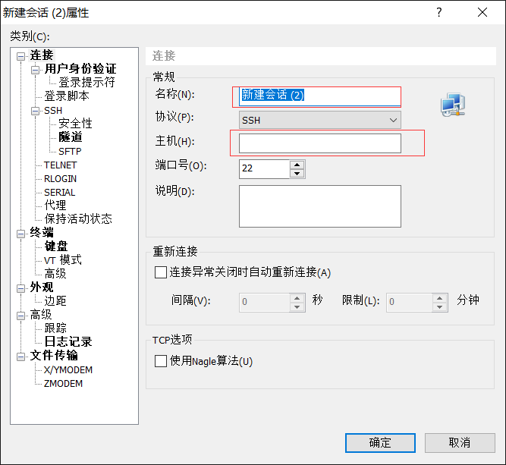This screenshot has height=465, width=506.
Task: Increase the limit minutes value
Action: (439, 298)
